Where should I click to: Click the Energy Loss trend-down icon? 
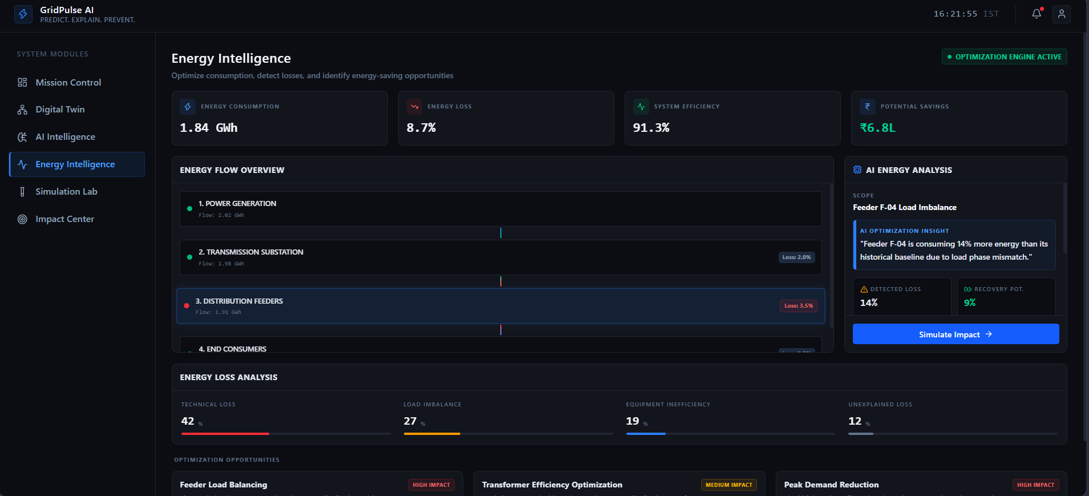click(x=414, y=107)
